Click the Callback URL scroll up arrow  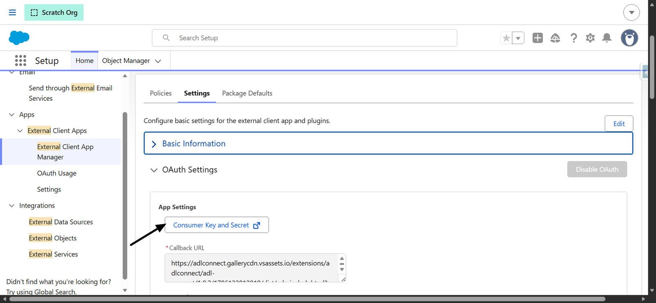342,258
